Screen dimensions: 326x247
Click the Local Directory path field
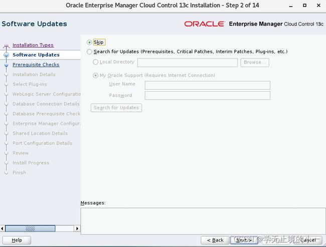click(x=188, y=62)
